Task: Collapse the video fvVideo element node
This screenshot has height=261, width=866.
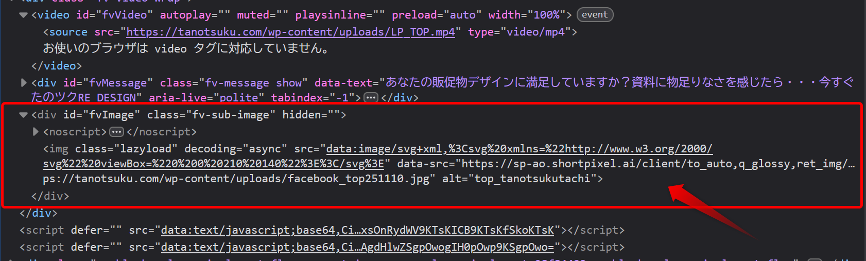Action: (x=23, y=15)
